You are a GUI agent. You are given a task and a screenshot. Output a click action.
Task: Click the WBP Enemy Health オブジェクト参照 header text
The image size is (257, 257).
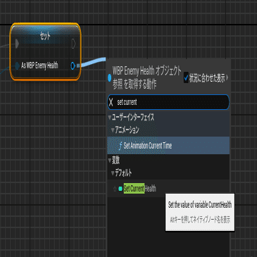click(146, 77)
